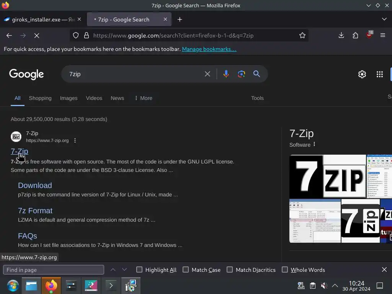Open the rounded black 7zip logo thumbnail
The height and width of the screenshot is (294, 392).
pyautogui.click(x=361, y=221)
